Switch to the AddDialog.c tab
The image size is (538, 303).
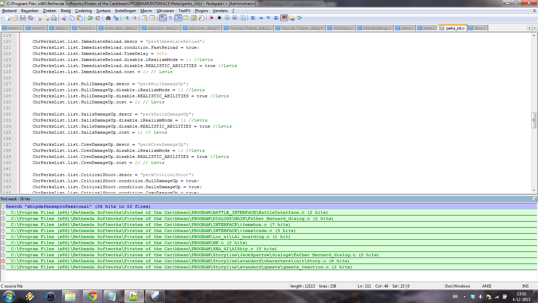click(x=340, y=28)
